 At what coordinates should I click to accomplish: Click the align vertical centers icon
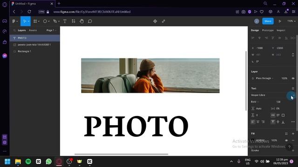(x=279, y=38)
